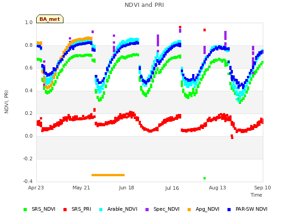Image resolution: width=290 pixels, height=218 pixels.
Task: Click the isolated green outlier point near -0.37
Action: click(204, 178)
